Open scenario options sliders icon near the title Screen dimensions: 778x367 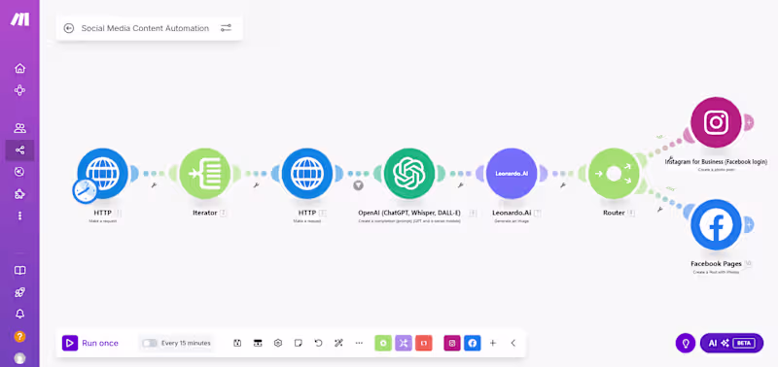(x=226, y=28)
